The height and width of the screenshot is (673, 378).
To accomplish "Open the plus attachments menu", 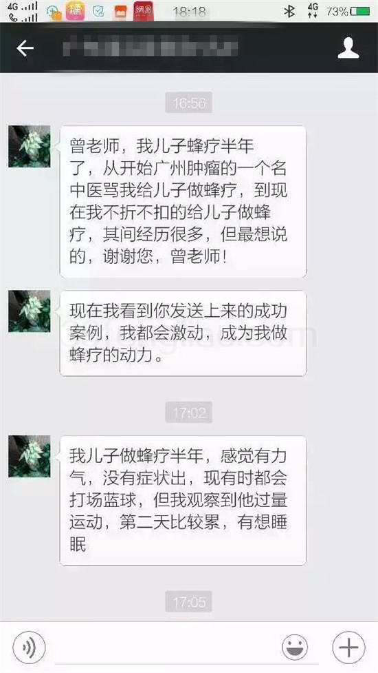I will 348,648.
